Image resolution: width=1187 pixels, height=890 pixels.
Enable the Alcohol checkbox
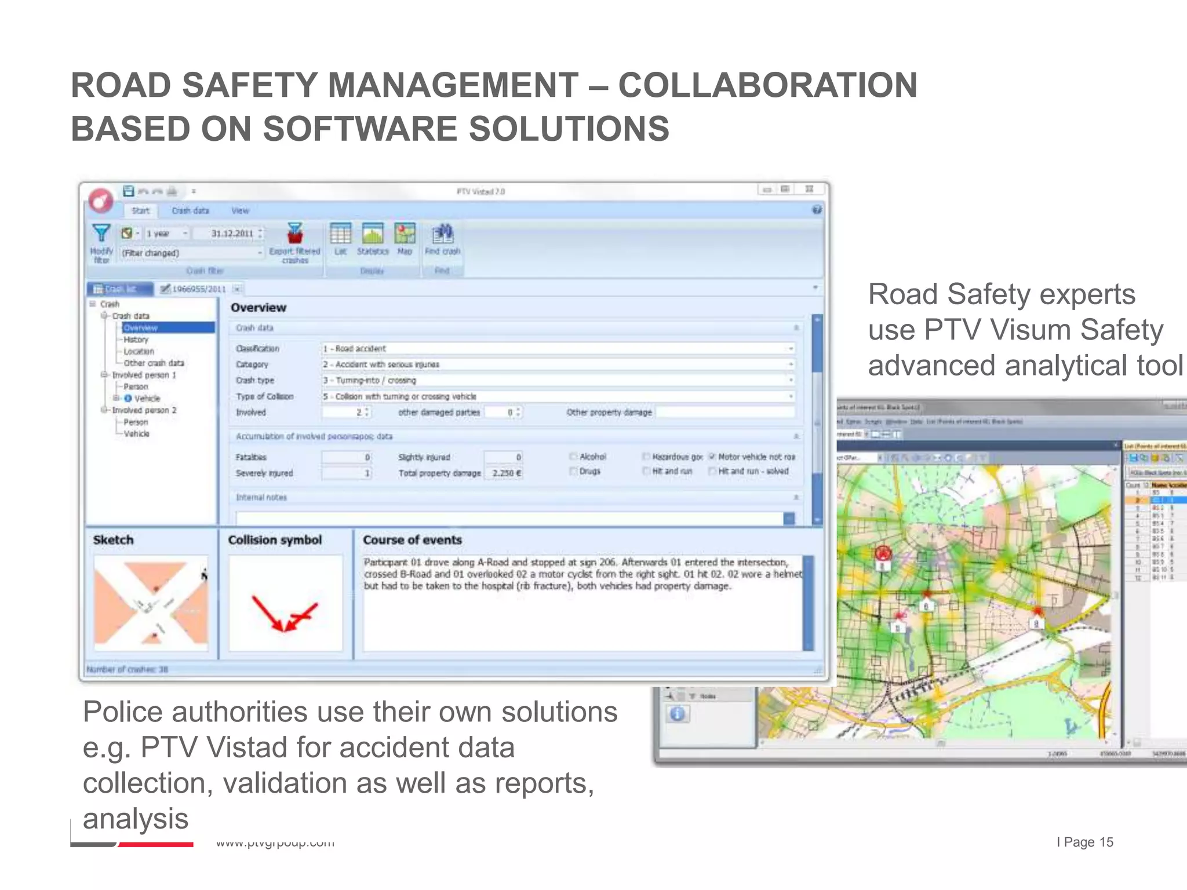573,457
